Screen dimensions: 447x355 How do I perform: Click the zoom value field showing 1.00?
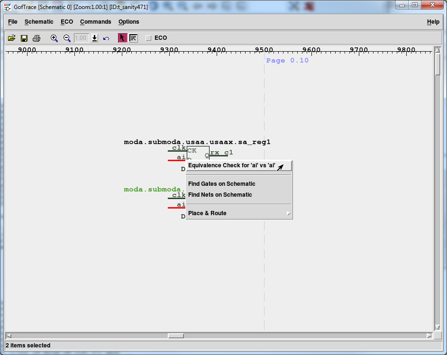click(x=82, y=38)
